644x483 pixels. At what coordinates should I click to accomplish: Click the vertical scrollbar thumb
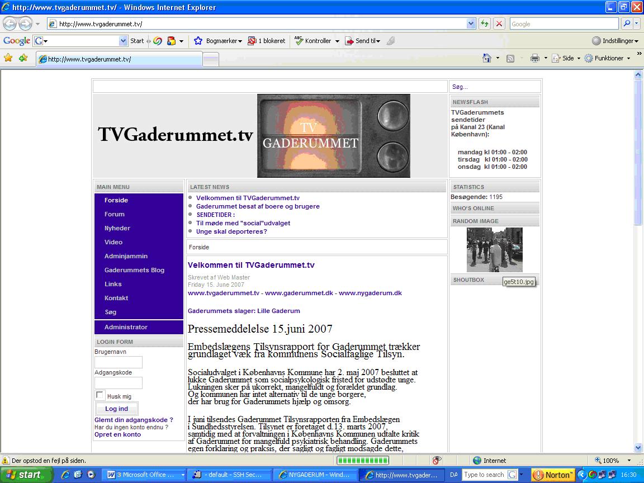click(638, 152)
